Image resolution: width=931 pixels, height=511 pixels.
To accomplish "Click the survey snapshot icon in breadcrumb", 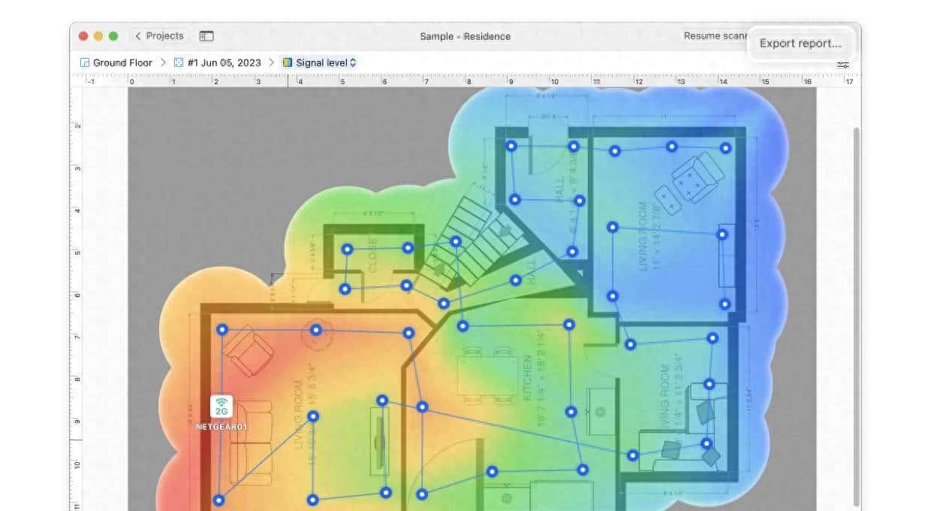I will click(179, 62).
